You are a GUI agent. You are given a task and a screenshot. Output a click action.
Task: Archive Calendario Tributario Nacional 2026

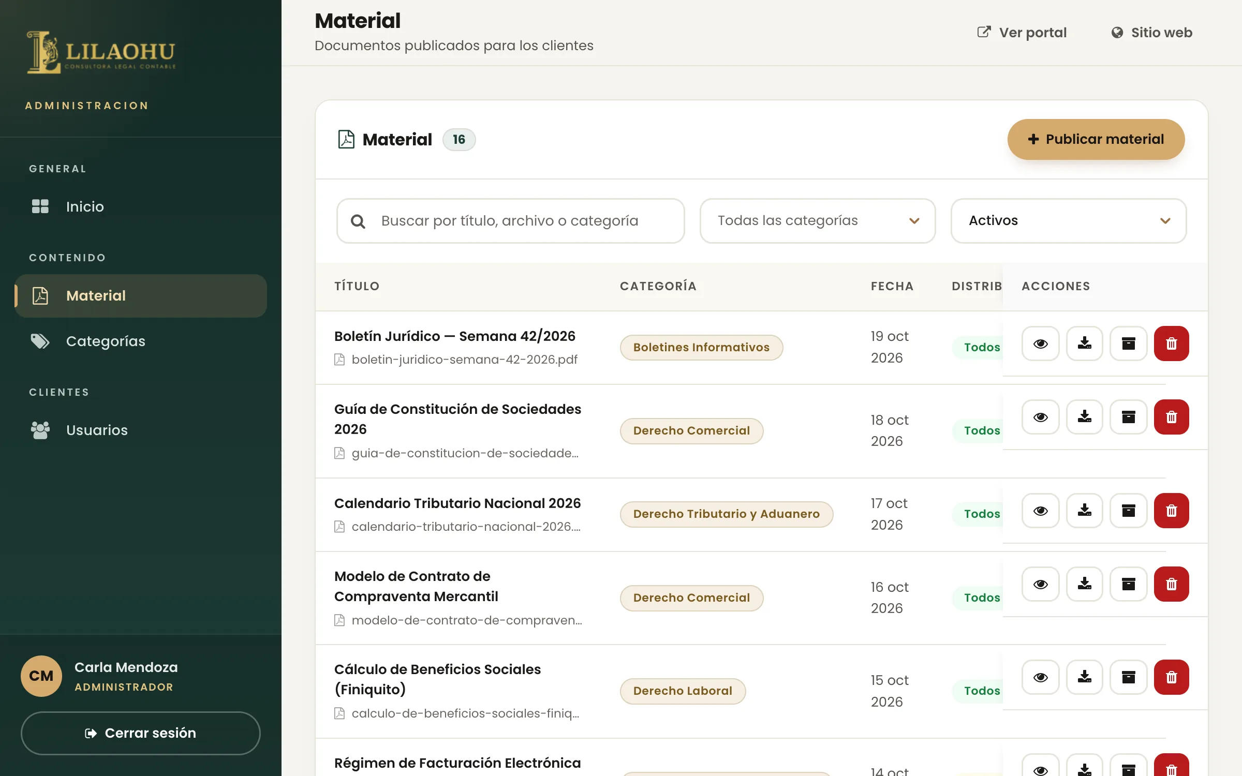(1129, 511)
